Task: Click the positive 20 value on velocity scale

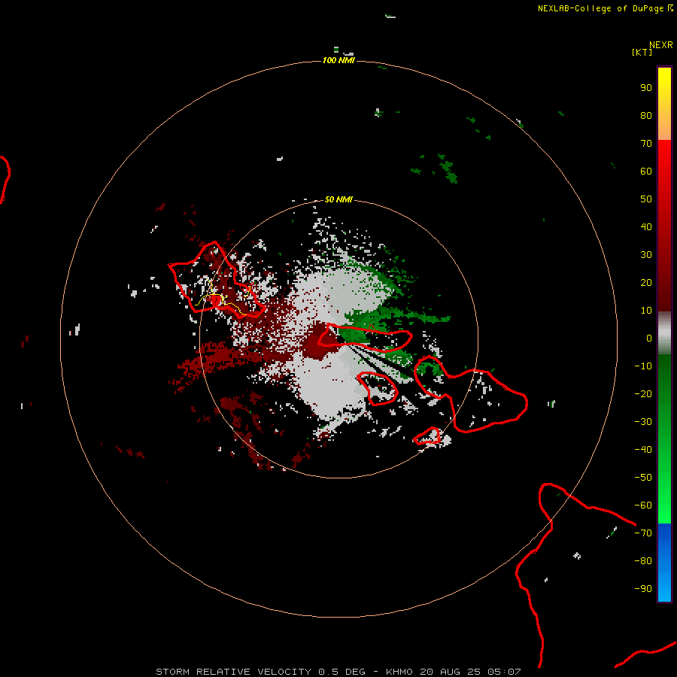Action: click(x=646, y=283)
